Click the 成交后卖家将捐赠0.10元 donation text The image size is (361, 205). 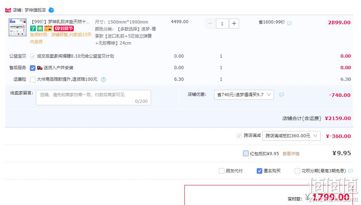pos(75,56)
